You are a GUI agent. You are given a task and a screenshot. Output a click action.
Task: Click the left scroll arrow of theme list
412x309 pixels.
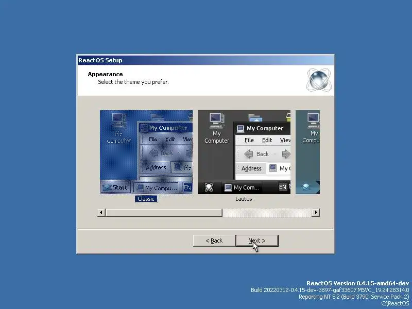[x=101, y=212]
